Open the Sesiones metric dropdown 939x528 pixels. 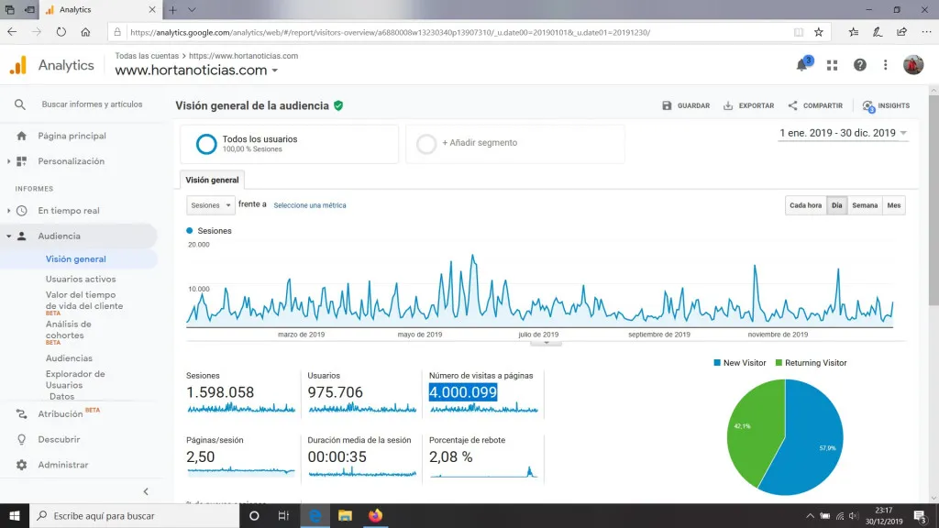(x=210, y=205)
